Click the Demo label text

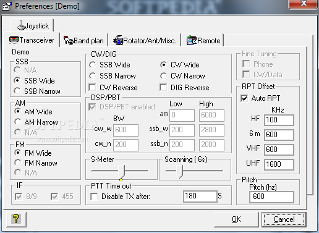(x=20, y=52)
